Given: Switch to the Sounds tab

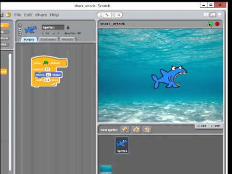Looking at the screenshot, I should point(68,39).
